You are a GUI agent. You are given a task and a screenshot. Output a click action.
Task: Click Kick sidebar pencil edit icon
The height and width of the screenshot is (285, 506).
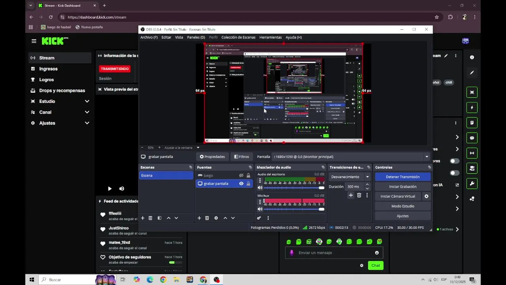(472, 73)
